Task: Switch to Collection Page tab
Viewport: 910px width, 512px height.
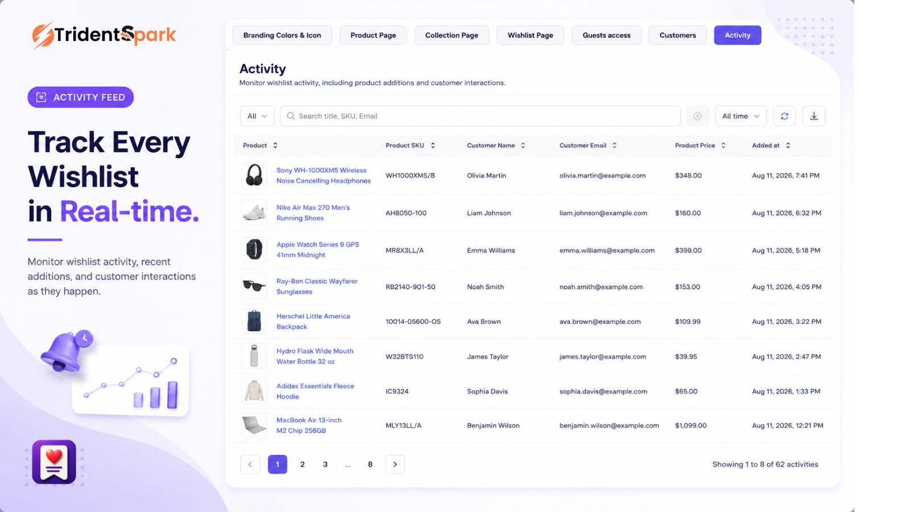Action: [452, 35]
